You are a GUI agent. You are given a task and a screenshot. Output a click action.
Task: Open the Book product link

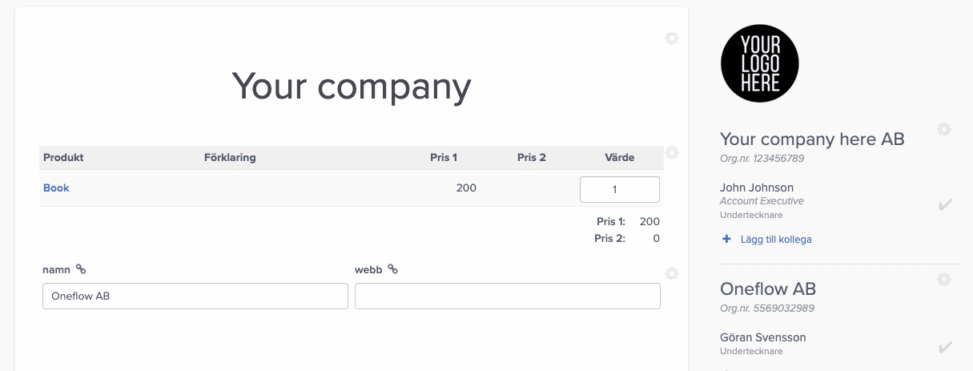pyautogui.click(x=56, y=188)
